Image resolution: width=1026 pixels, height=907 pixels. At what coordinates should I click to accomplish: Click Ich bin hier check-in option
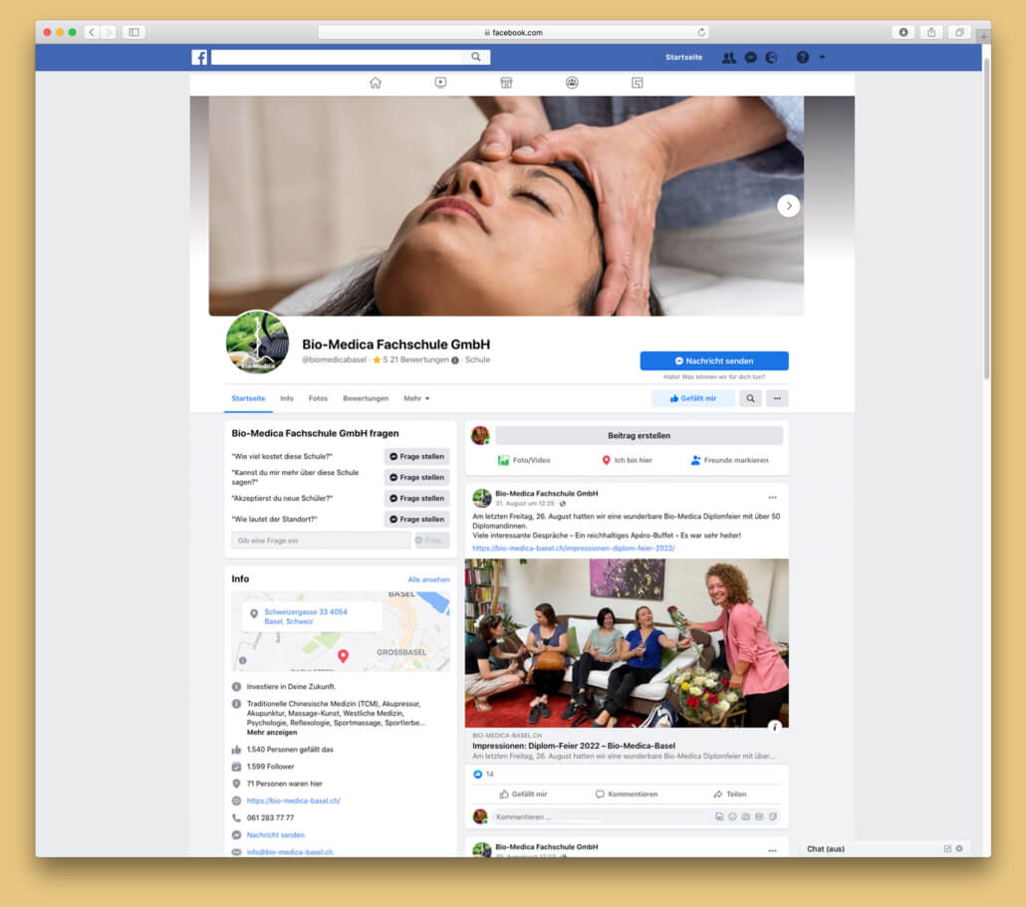tap(627, 460)
